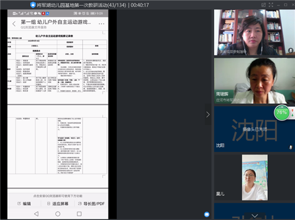Click the blue chat bubble icon

[x=206, y=214]
